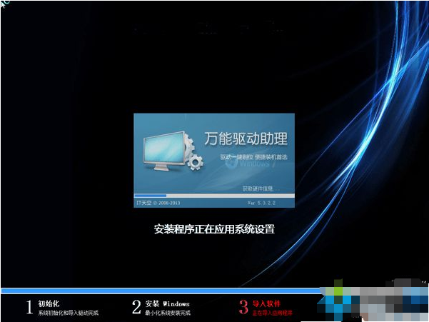Click the step number 1 at the bottom
429x322 pixels.
pos(29,307)
